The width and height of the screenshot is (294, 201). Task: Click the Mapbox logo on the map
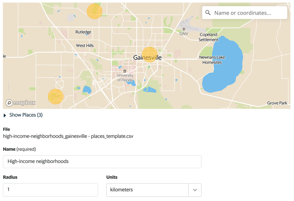[x=21, y=103]
